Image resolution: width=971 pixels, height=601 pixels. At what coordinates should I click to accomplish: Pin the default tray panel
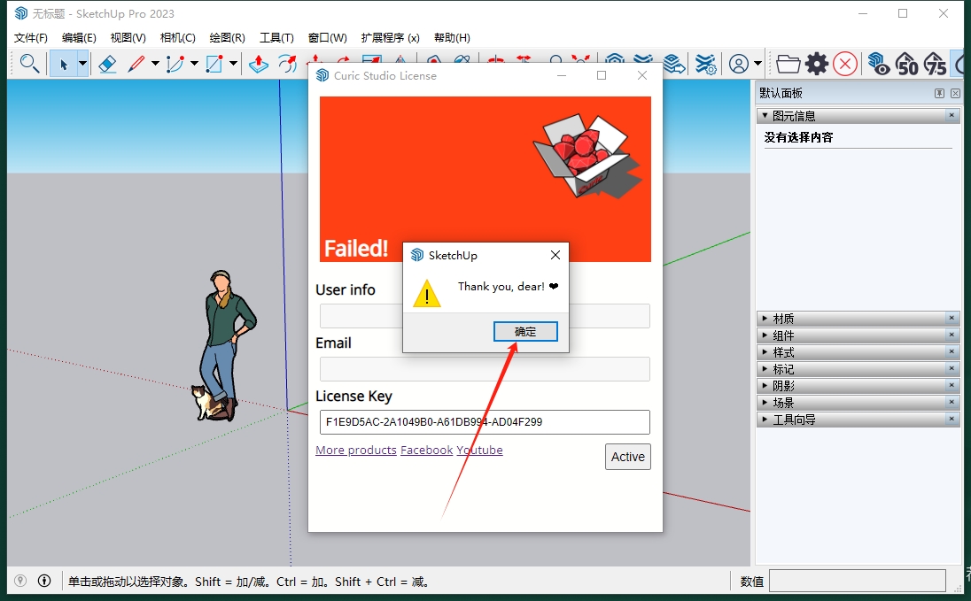939,93
